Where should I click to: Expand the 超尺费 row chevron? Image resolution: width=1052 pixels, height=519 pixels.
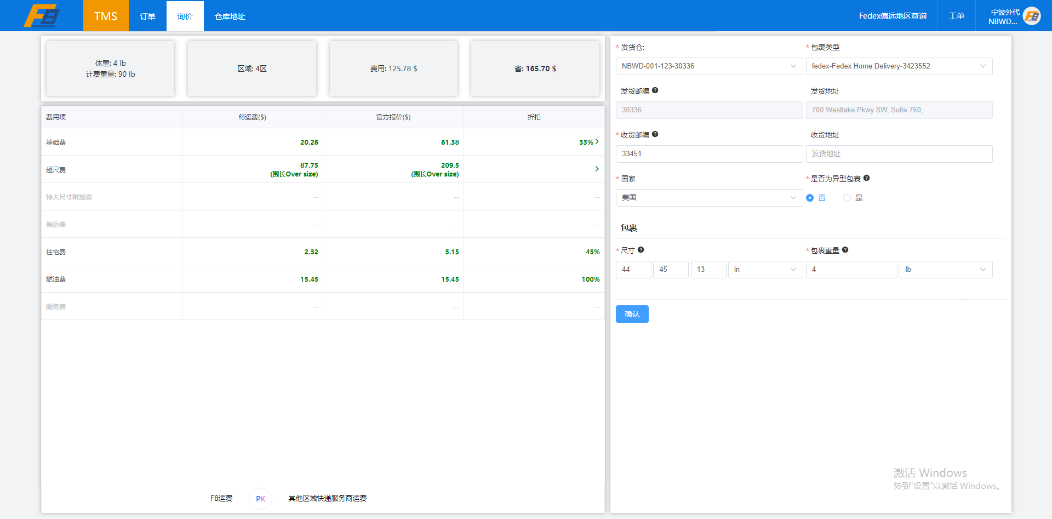click(x=597, y=169)
